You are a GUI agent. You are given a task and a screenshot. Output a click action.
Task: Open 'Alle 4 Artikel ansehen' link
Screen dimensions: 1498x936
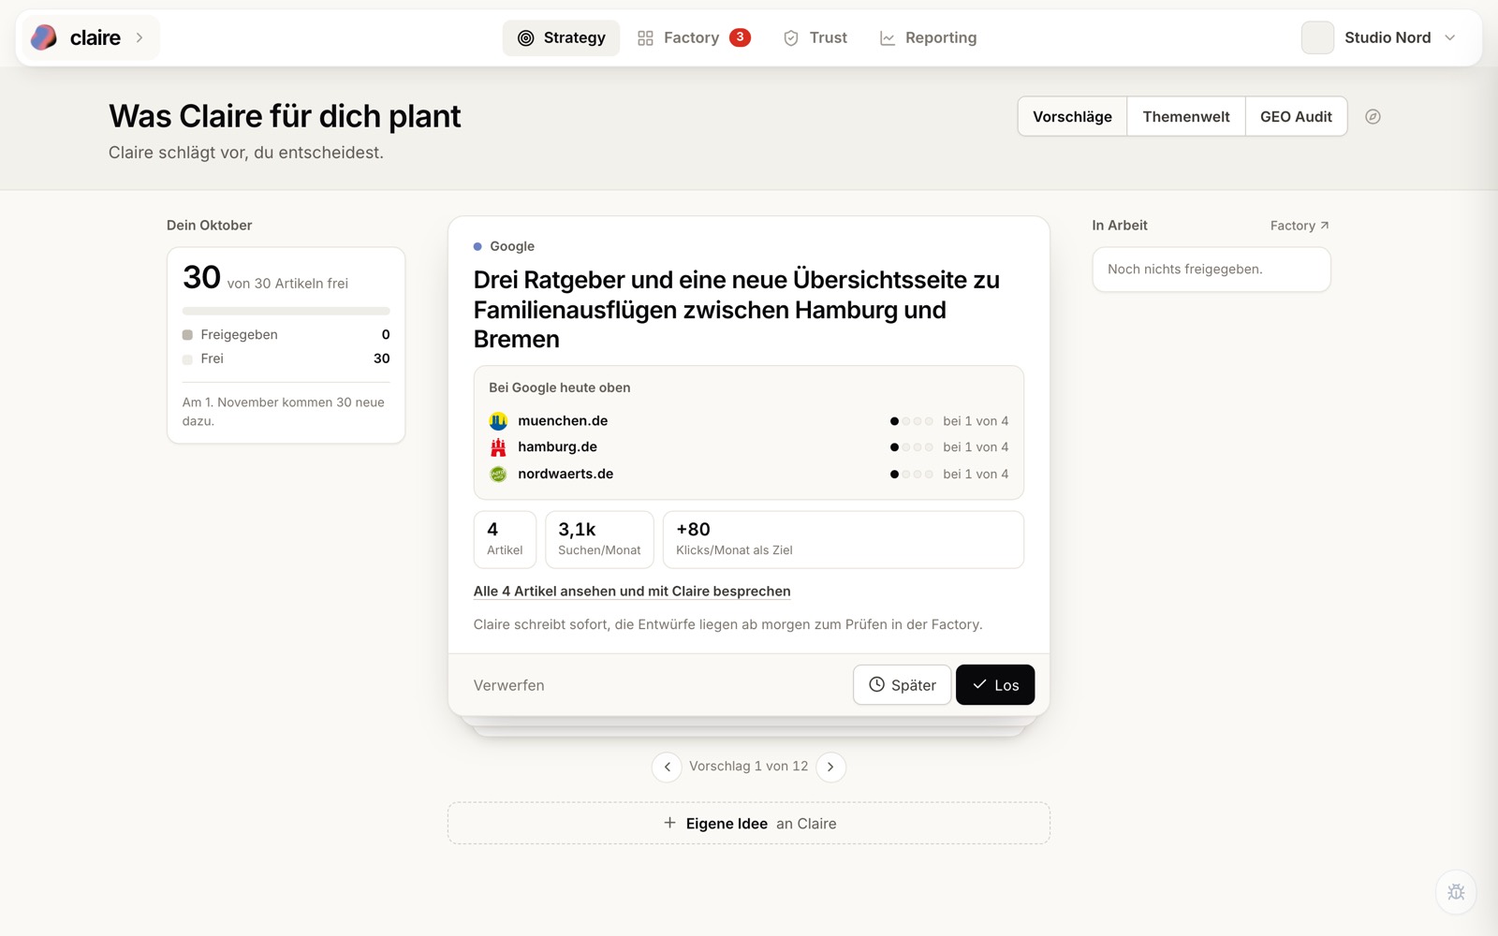pyautogui.click(x=632, y=592)
